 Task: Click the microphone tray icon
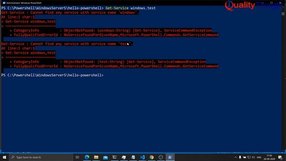(x=240, y=157)
